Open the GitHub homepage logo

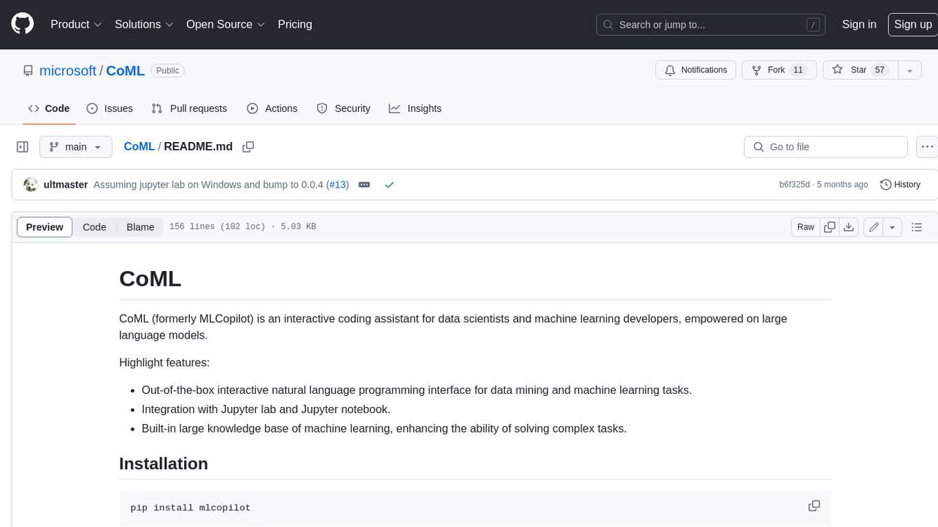[x=22, y=24]
